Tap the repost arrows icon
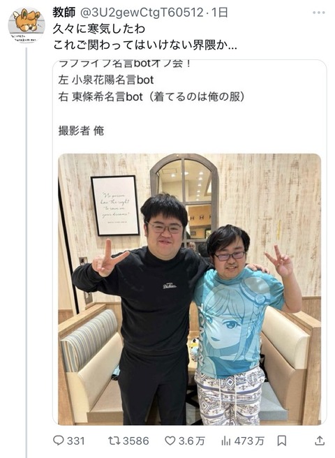This screenshot has height=458, width=335. pyautogui.click(x=114, y=441)
